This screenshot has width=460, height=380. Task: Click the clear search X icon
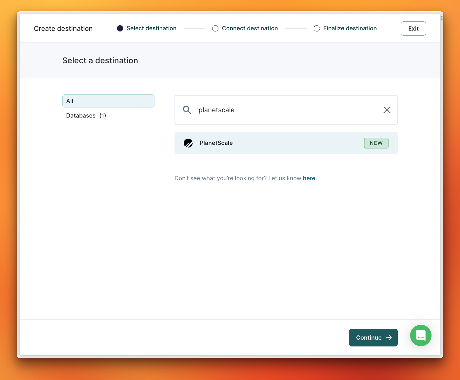click(387, 110)
